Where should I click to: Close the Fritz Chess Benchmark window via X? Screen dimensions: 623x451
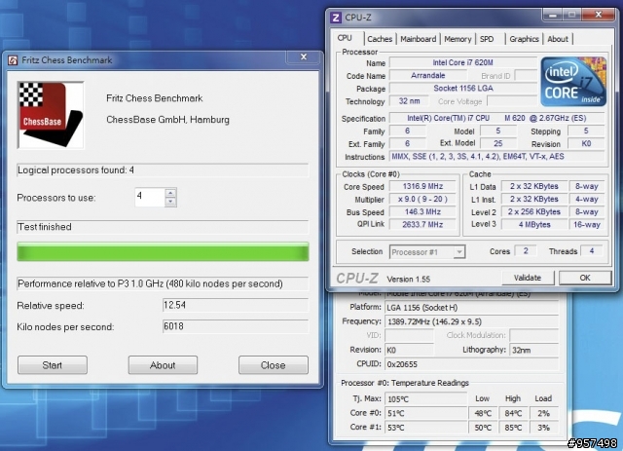(x=304, y=56)
